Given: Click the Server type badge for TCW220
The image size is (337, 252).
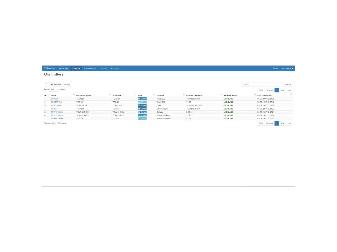Looking at the screenshot, I should [x=142, y=99].
